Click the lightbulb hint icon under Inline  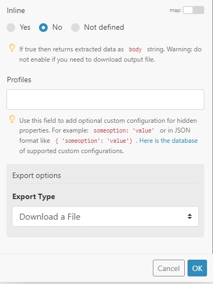[x=12, y=48]
